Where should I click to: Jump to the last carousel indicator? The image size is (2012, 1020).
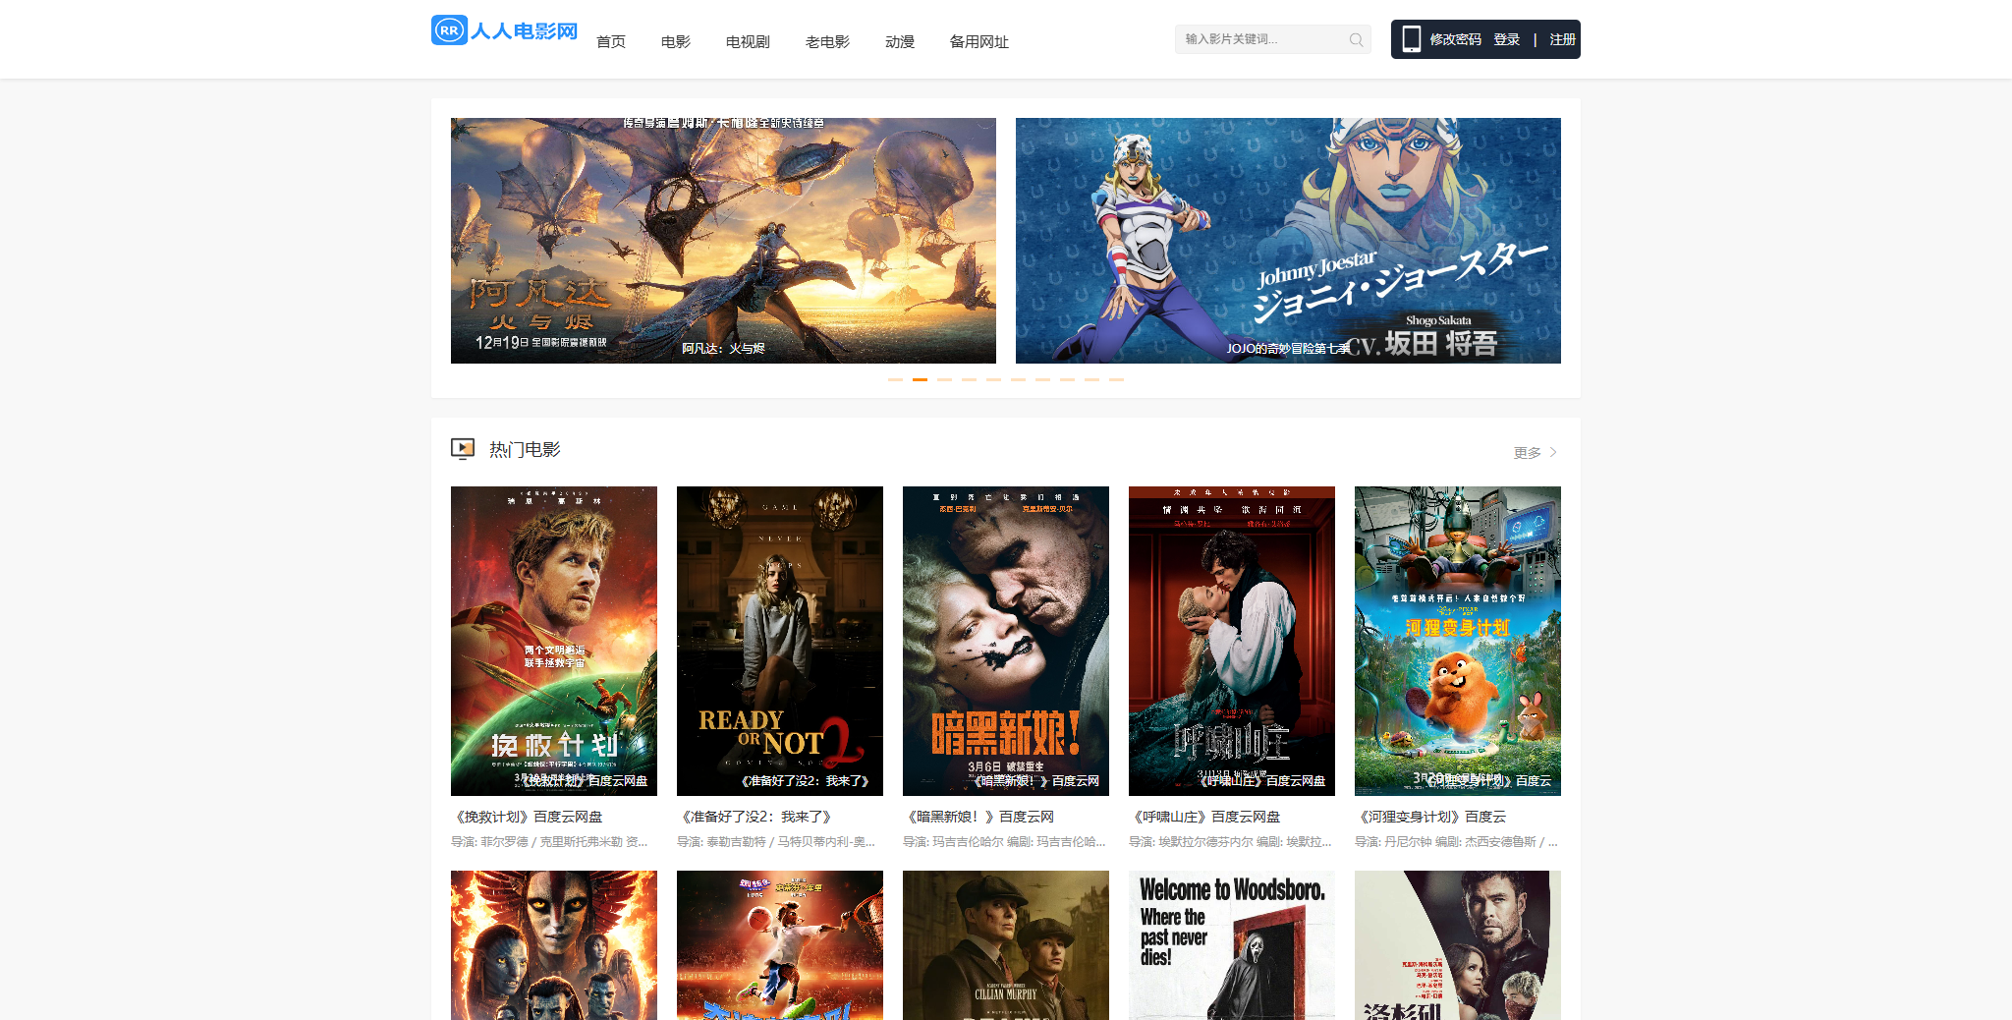(1116, 379)
